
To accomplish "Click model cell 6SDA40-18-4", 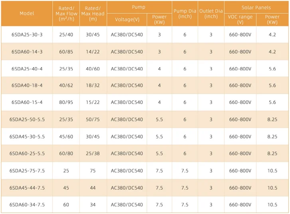I will (27, 86).
